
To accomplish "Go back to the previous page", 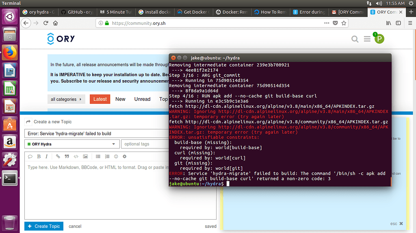I will [x=26, y=23].
